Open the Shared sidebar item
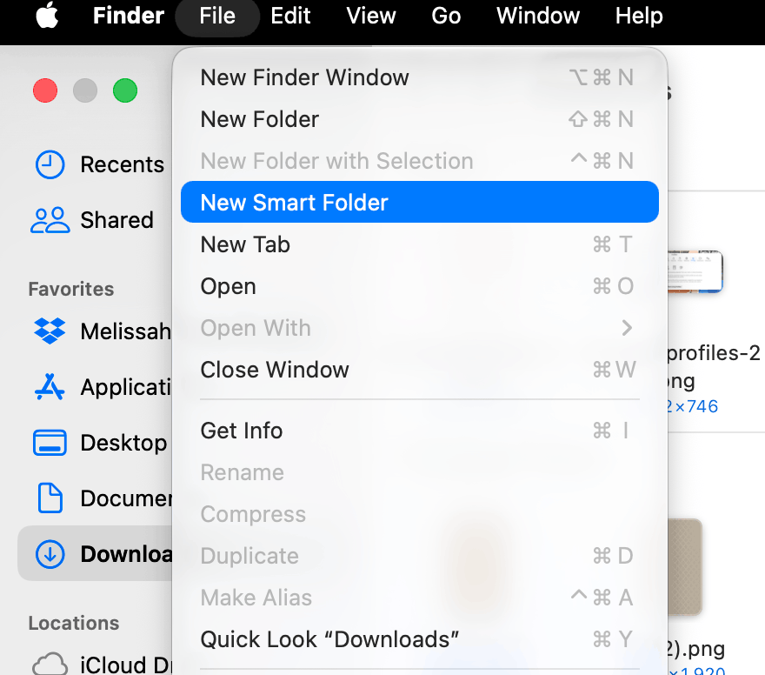765x675 pixels. [x=93, y=220]
